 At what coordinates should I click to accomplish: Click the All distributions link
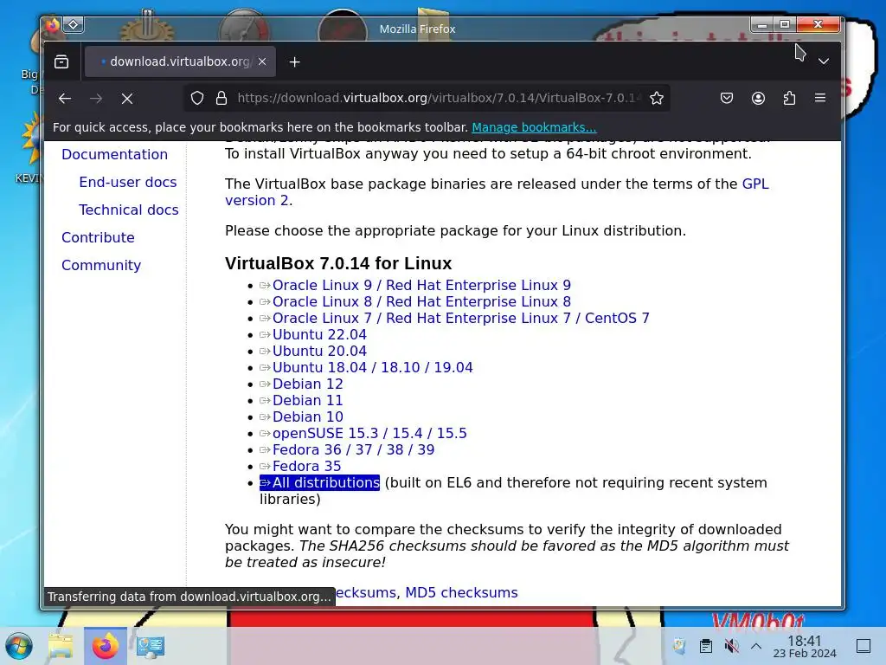pos(320,482)
